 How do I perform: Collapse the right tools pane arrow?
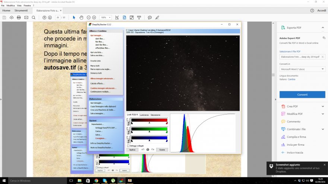[x=275, y=99]
